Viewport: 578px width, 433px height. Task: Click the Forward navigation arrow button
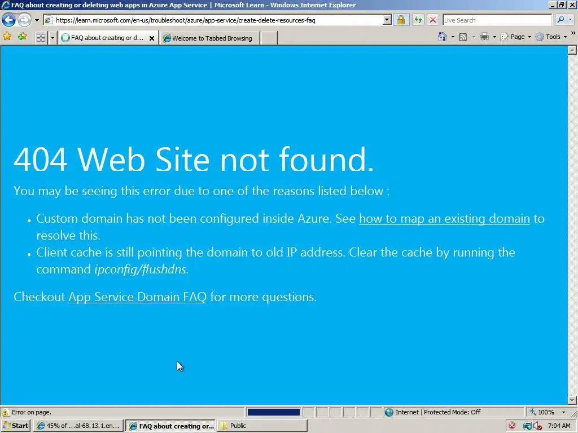click(x=25, y=20)
